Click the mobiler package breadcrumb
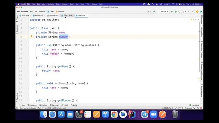Image resolution: width=219 pixels, height=123 pixels. click(42, 12)
